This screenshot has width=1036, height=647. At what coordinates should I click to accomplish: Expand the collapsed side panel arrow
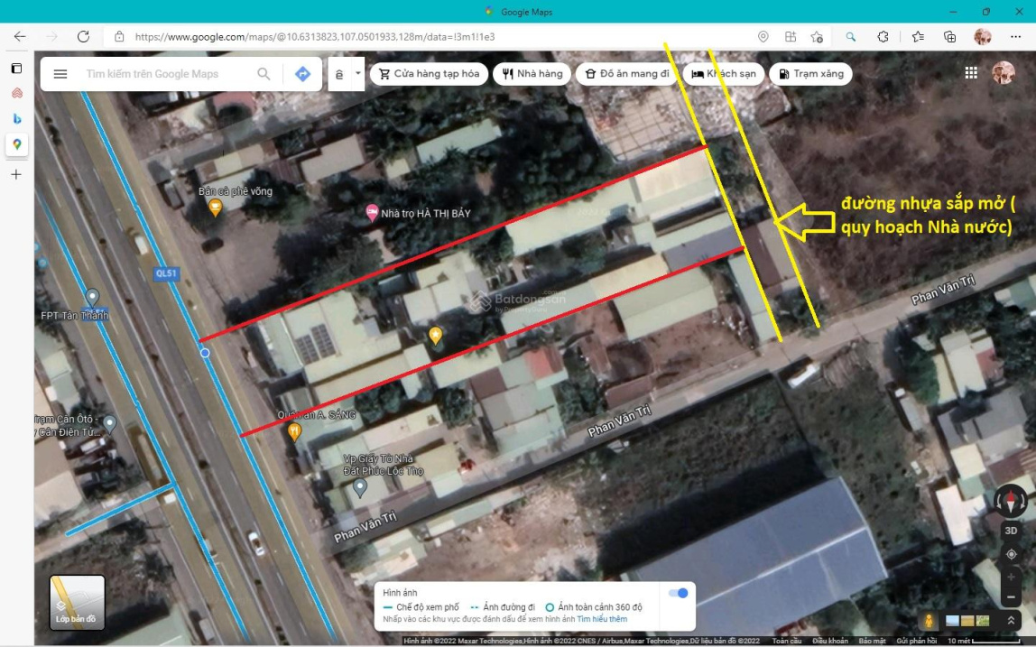[x=358, y=74]
